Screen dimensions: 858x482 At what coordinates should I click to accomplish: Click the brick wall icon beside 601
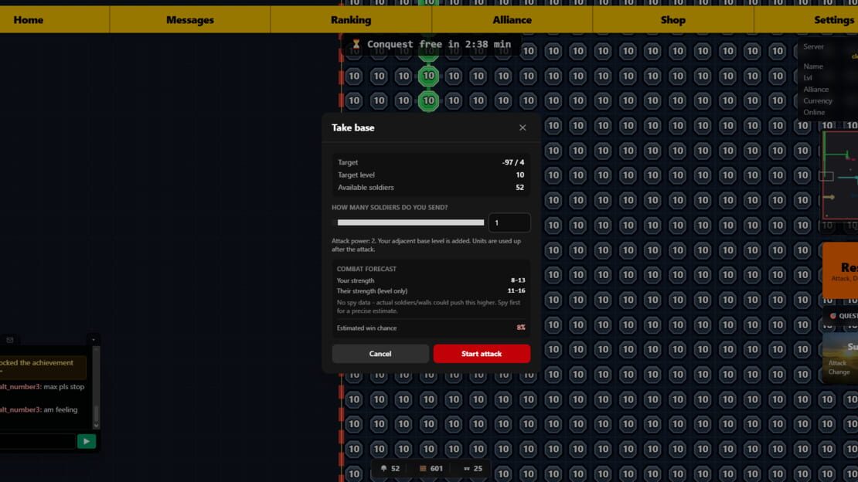423,468
